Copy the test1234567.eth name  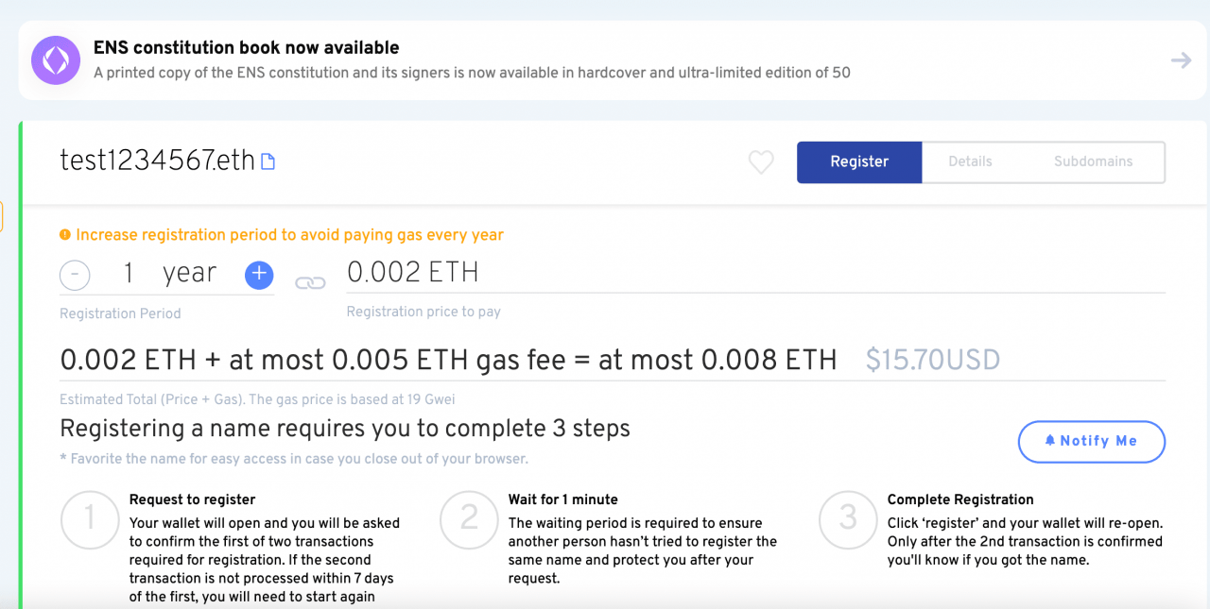(x=268, y=161)
